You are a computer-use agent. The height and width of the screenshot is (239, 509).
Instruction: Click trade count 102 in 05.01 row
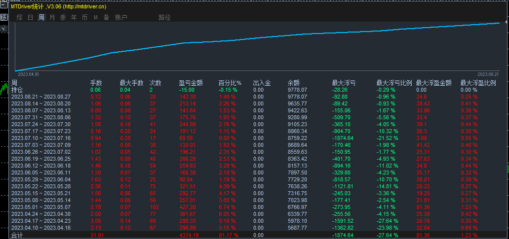click(154, 207)
